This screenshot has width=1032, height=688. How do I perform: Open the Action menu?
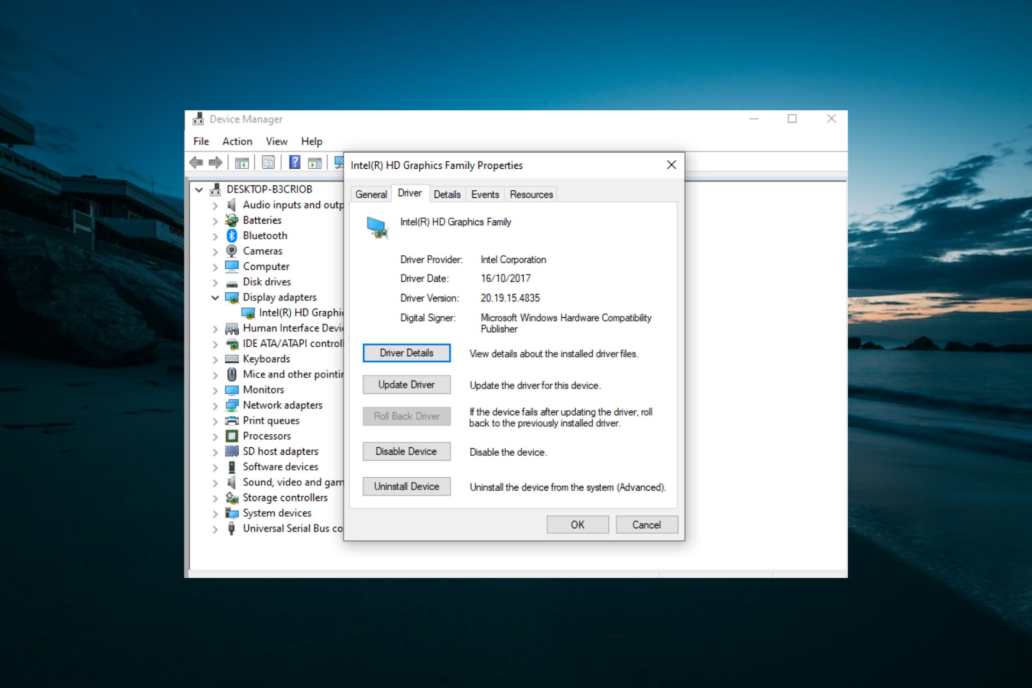(237, 141)
